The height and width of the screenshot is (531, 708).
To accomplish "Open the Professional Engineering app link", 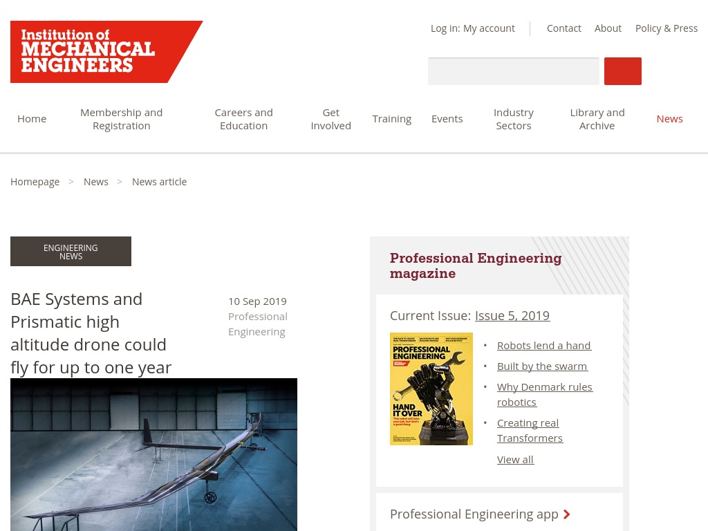I will tap(474, 514).
